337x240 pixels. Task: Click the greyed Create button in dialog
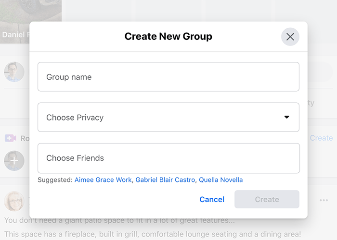(267, 199)
